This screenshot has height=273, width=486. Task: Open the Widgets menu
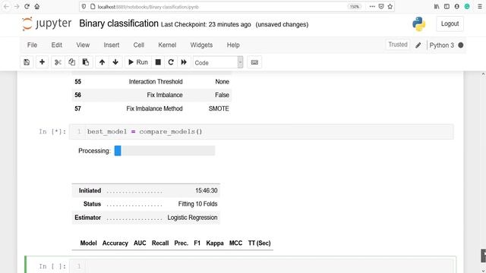[201, 45]
